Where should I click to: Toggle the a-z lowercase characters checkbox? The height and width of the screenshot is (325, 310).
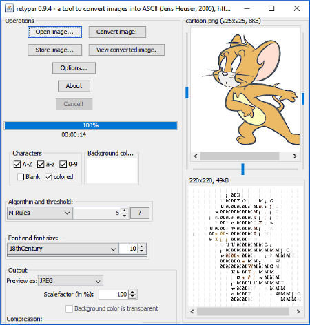[41, 165]
